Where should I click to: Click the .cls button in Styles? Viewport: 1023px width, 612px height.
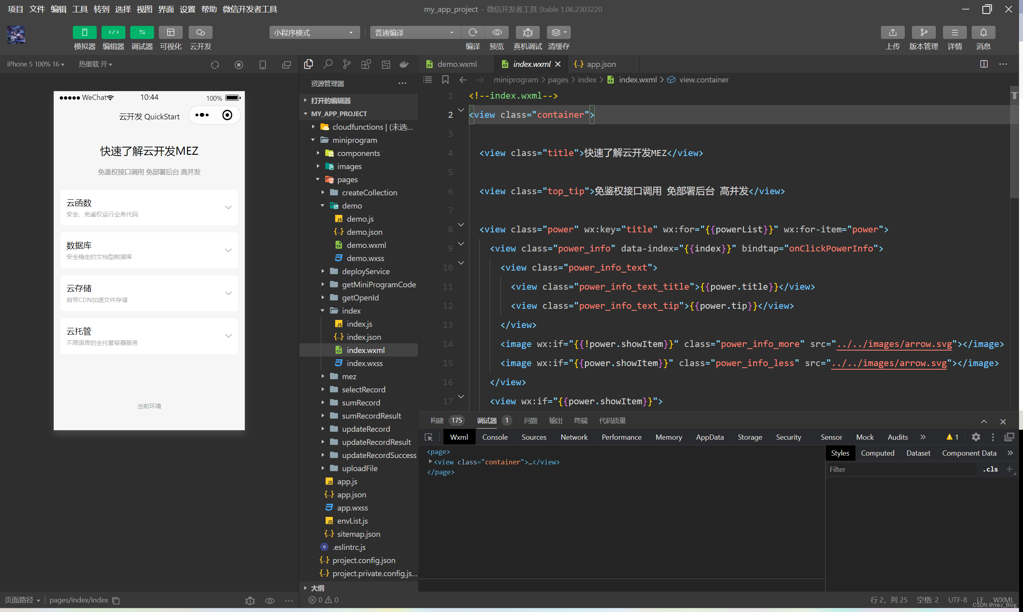tap(990, 469)
